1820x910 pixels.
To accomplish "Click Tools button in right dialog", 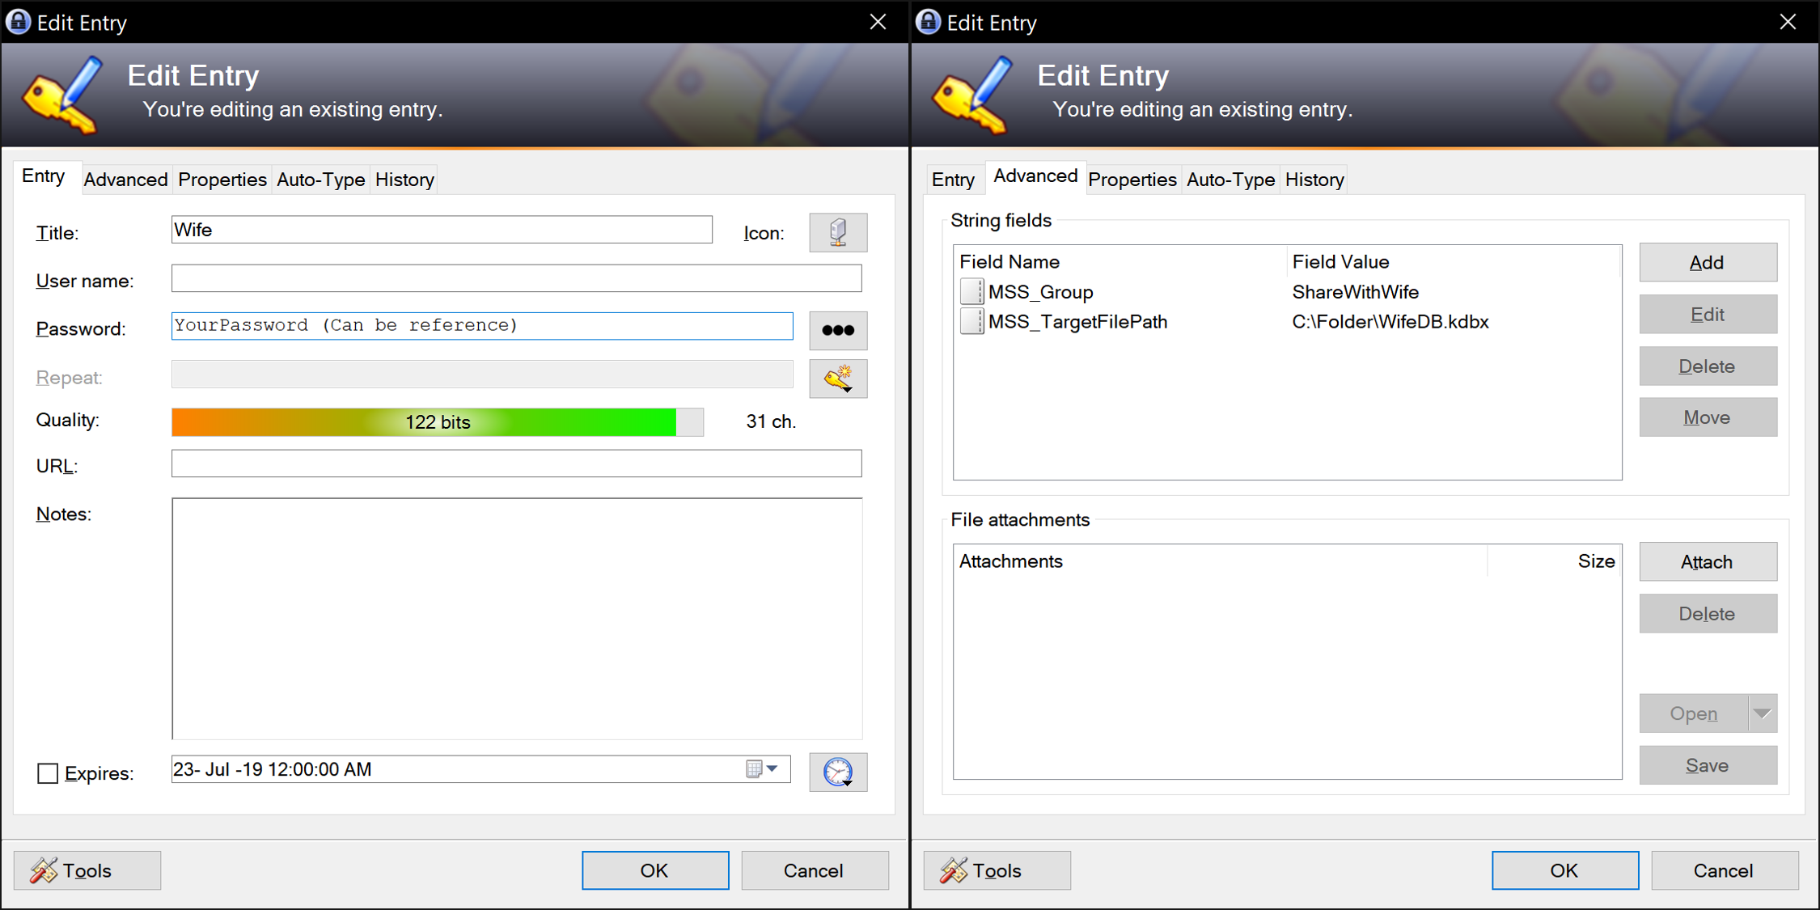I will click(x=997, y=870).
